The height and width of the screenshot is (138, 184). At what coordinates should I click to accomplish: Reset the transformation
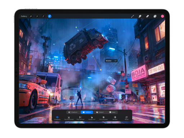126,118
